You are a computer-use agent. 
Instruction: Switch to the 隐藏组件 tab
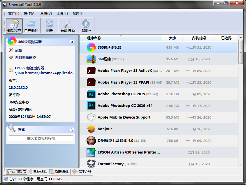tap(59, 172)
